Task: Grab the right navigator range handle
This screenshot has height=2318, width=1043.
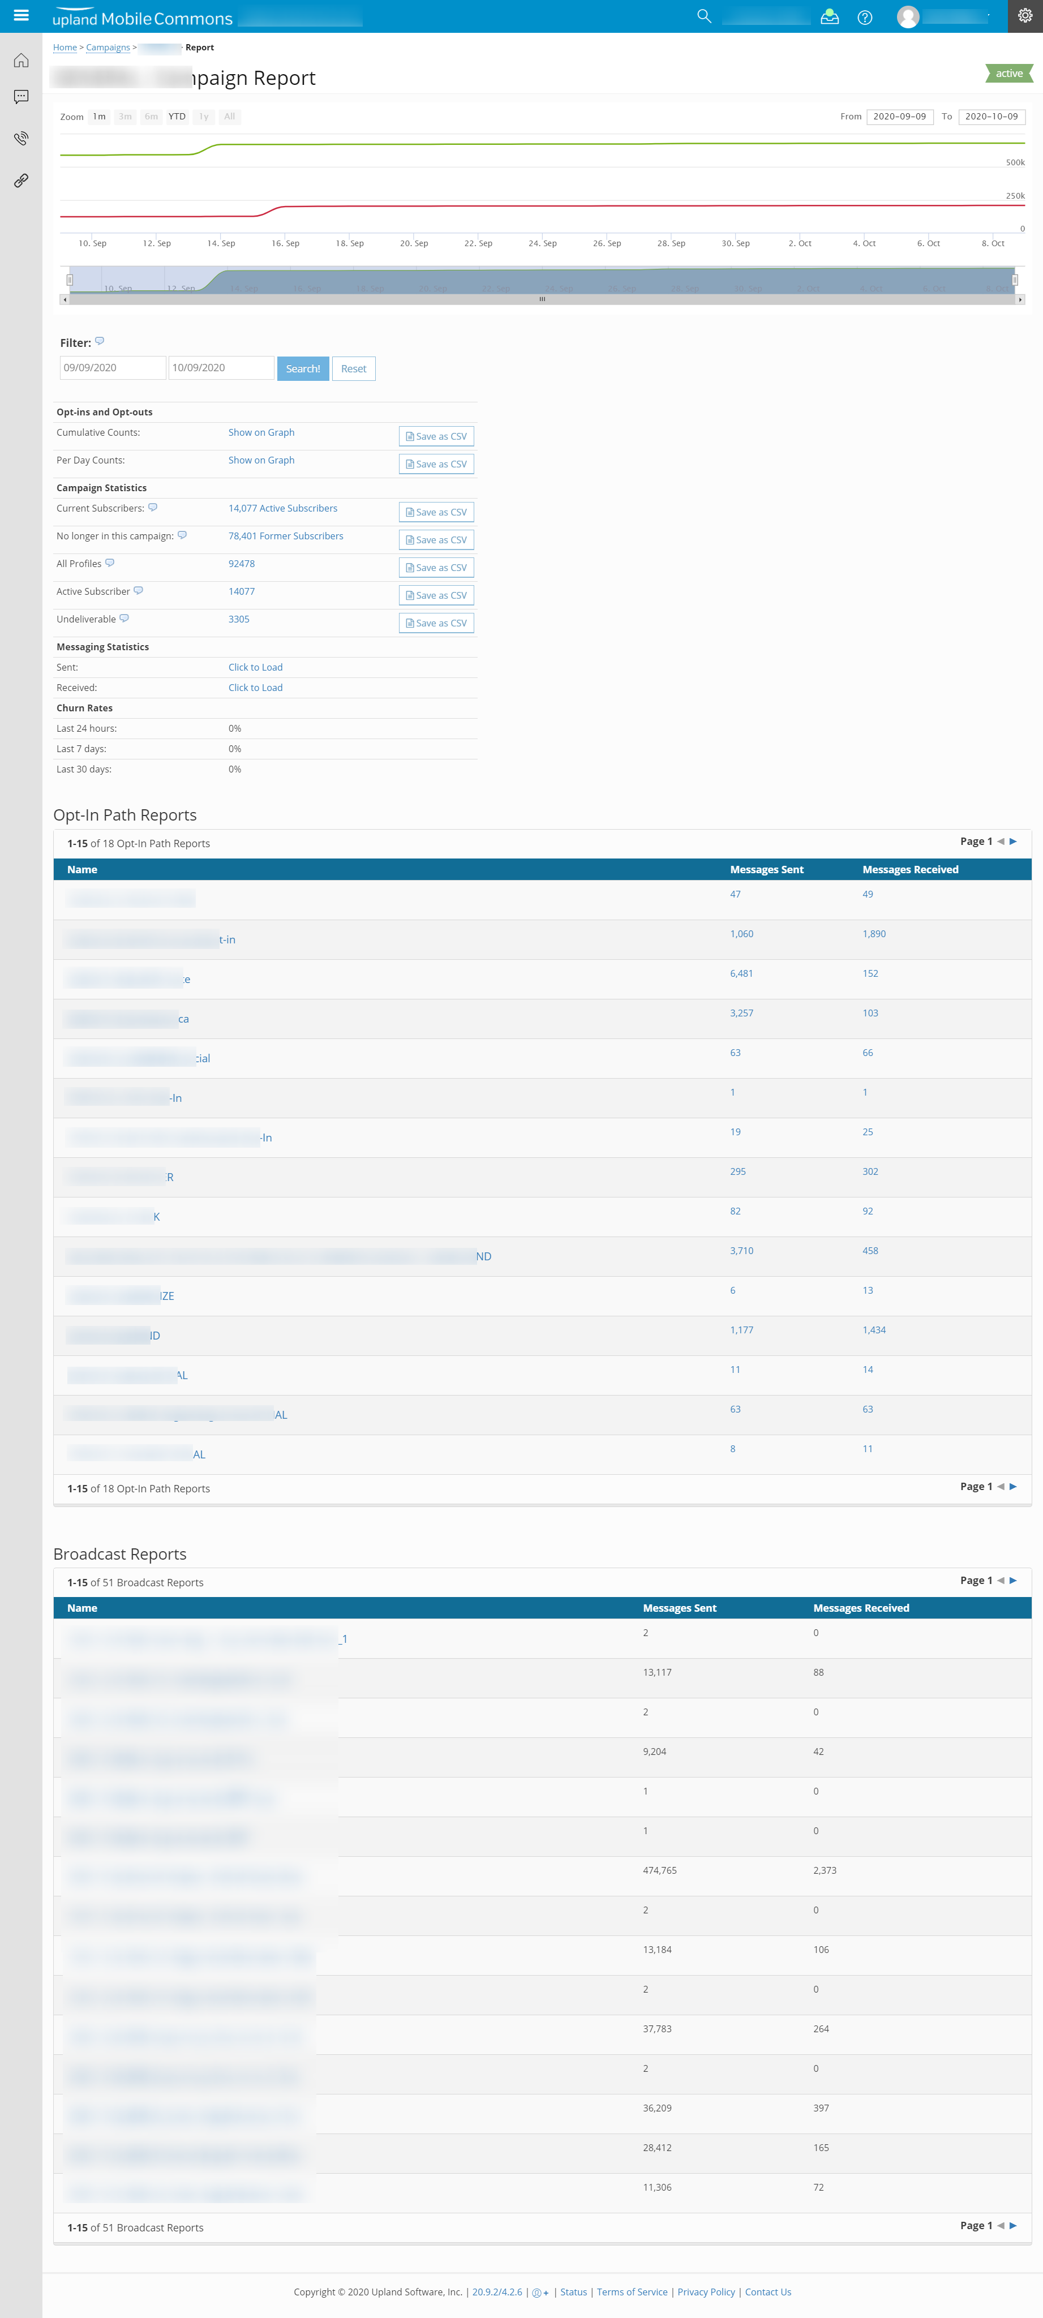Action: point(1015,280)
